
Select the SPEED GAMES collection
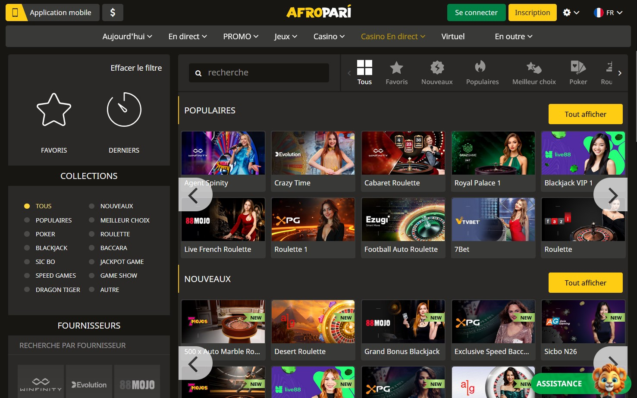tap(56, 276)
